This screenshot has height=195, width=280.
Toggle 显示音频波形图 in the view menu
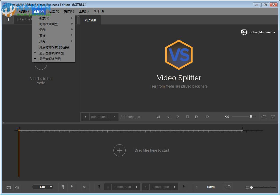coord(50,59)
